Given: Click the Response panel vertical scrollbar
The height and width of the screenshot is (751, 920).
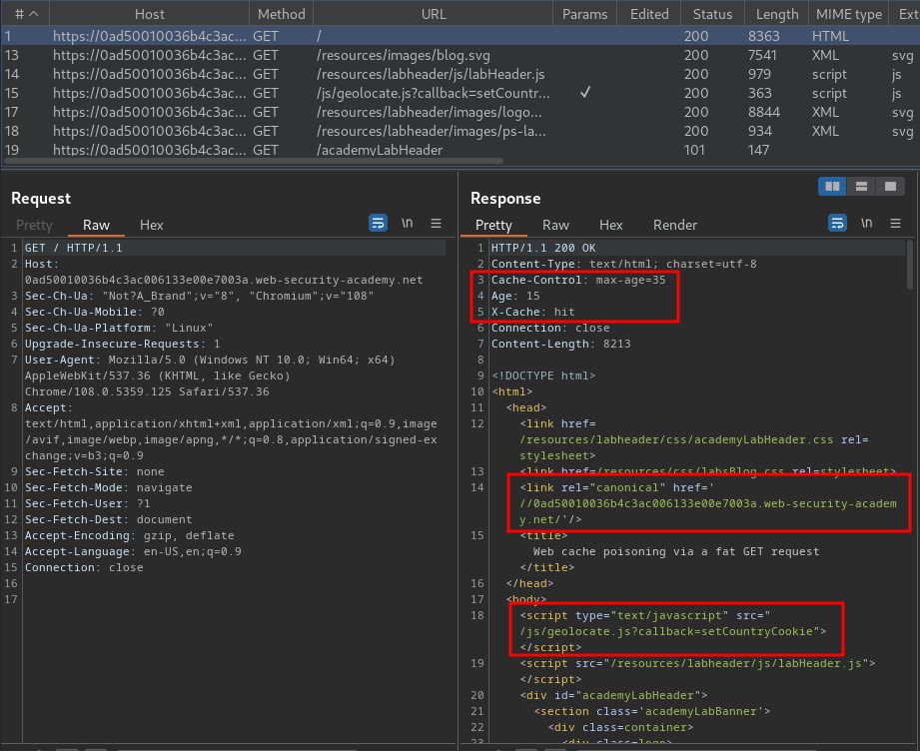Looking at the screenshot, I should pos(910,263).
